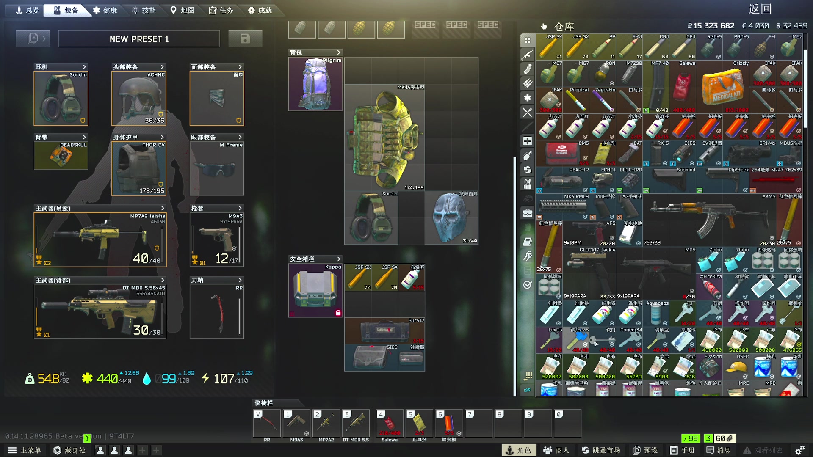The image size is (813, 457).
Task: Switch to the 健康 tab
Action: pos(105,10)
